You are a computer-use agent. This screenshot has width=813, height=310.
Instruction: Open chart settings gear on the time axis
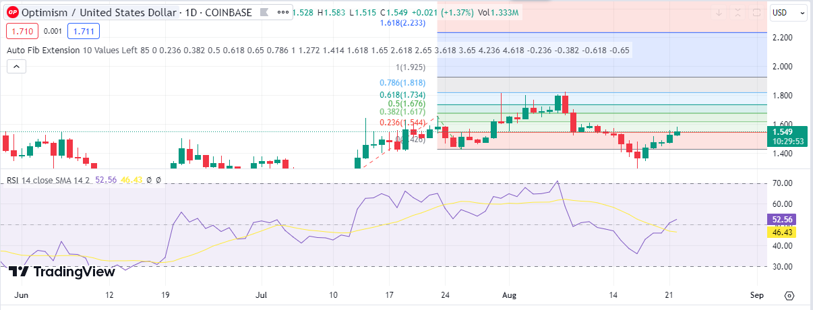pyautogui.click(x=789, y=295)
